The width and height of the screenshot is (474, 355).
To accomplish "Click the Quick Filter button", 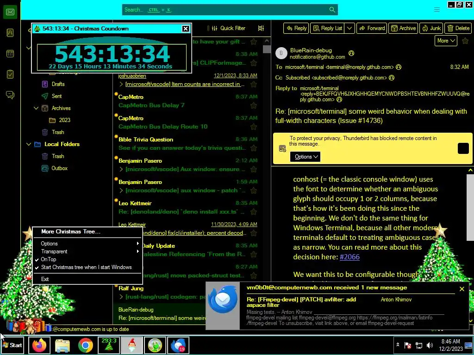I will 229,28.
